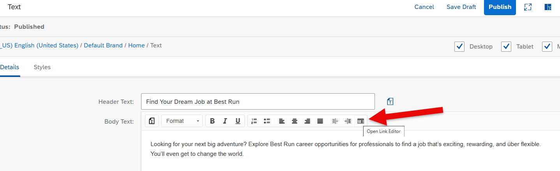Uncheck the Tablet checkbox
The height and width of the screenshot is (171, 560).
point(506,47)
